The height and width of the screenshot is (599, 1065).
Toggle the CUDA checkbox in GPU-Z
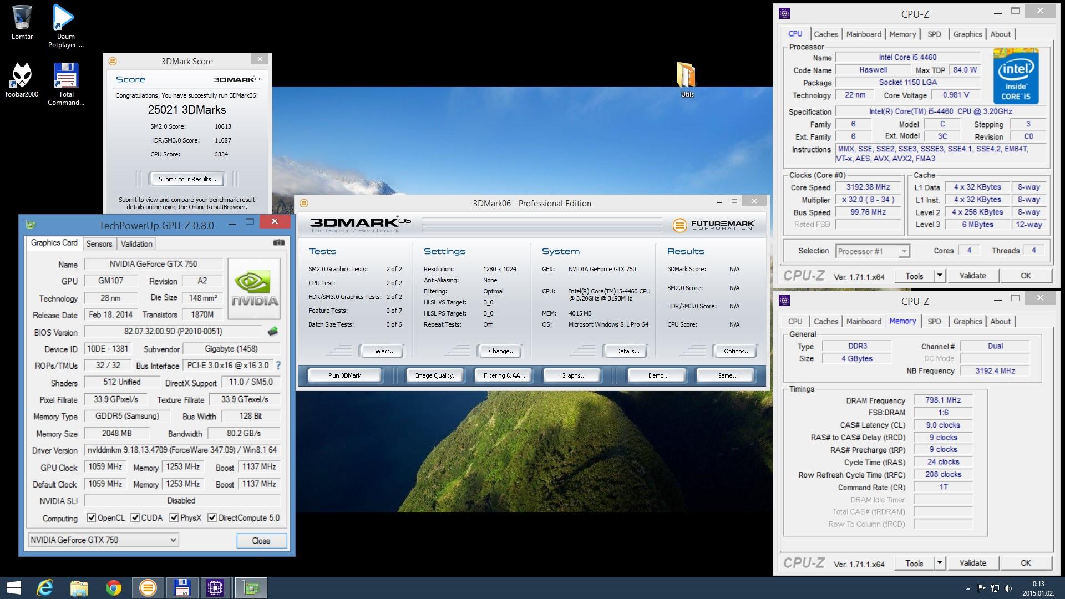click(135, 518)
